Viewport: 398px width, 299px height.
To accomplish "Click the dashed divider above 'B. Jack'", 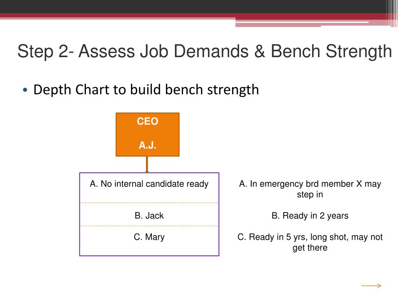I will 149,202.
